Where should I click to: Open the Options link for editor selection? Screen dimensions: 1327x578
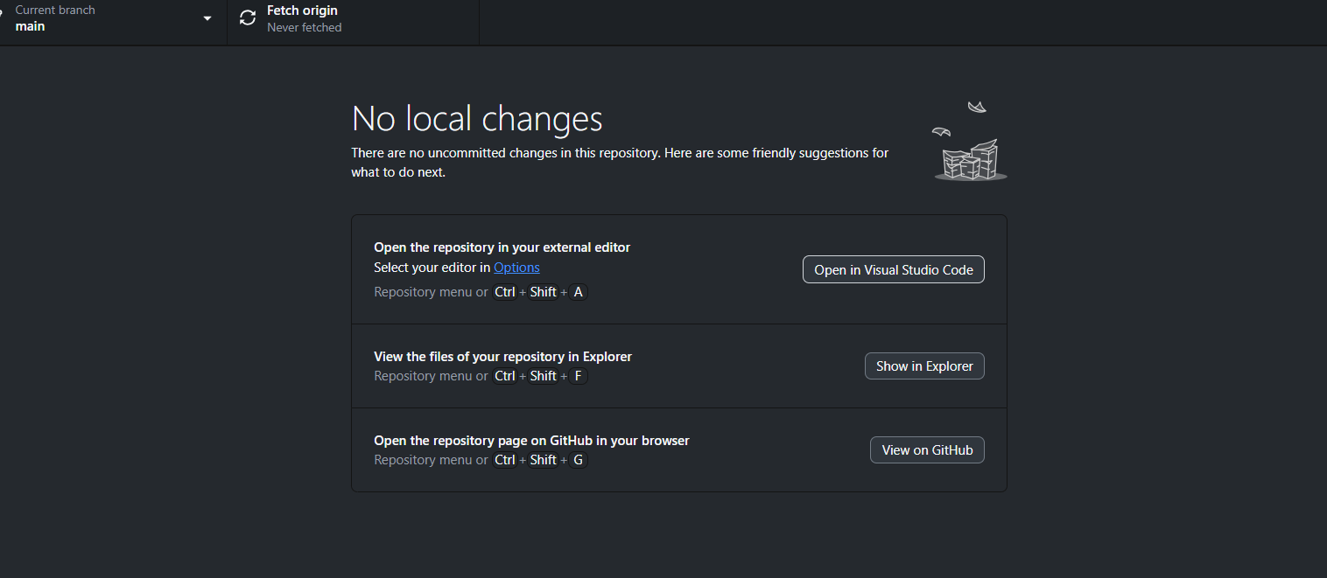(x=516, y=268)
